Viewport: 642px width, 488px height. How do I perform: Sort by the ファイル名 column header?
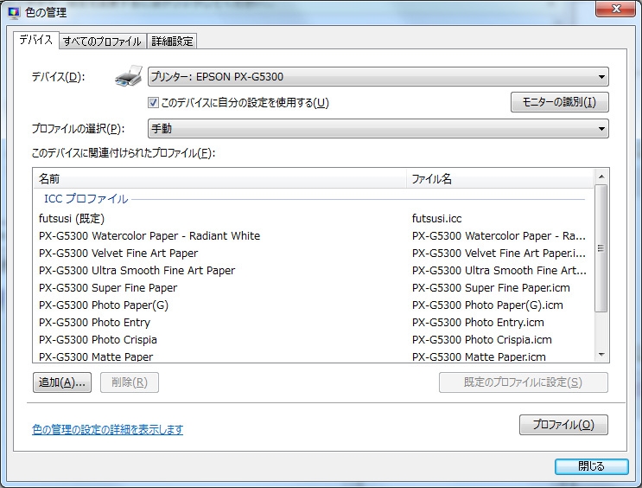click(499, 179)
